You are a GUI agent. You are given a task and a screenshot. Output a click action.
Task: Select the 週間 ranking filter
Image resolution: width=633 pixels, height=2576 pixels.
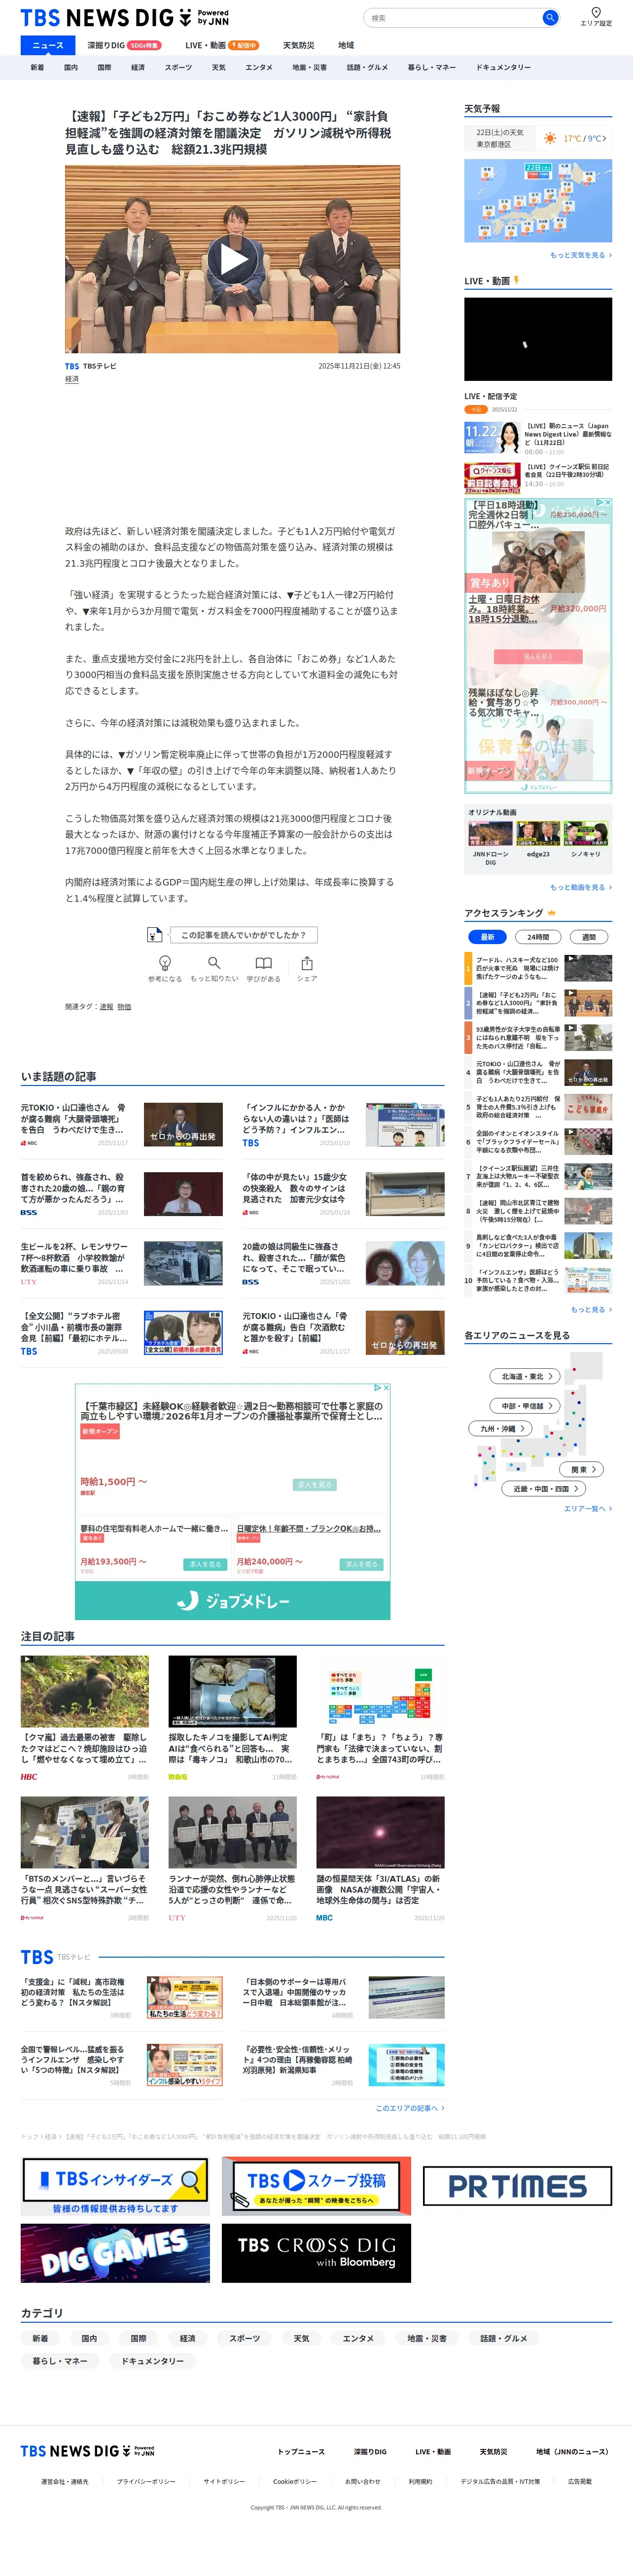click(589, 937)
